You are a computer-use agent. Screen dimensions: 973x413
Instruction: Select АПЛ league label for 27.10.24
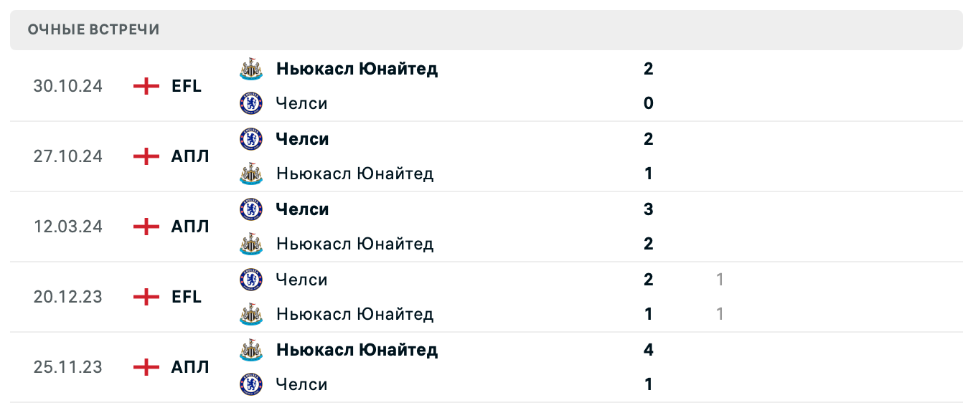click(x=190, y=156)
